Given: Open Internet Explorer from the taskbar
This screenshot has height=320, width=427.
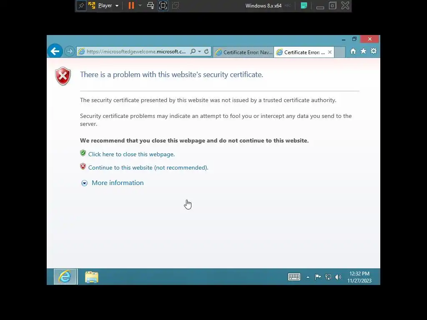Looking at the screenshot, I should 65,277.
